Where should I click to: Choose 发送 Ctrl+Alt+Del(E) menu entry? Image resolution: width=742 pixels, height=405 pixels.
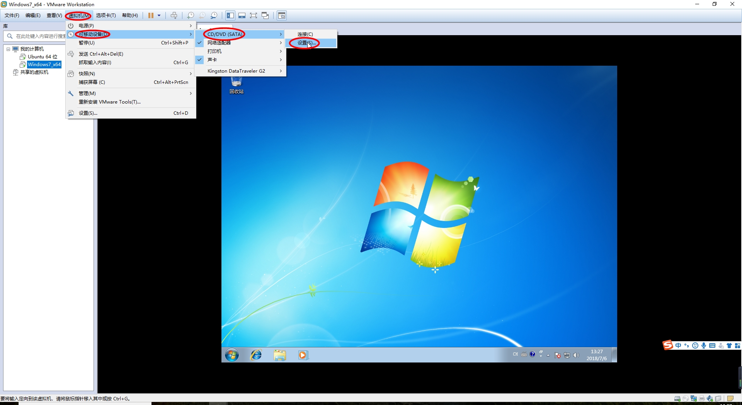[x=131, y=54]
